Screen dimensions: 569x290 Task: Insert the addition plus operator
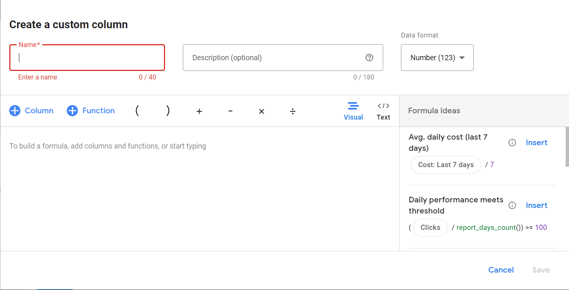click(x=199, y=111)
